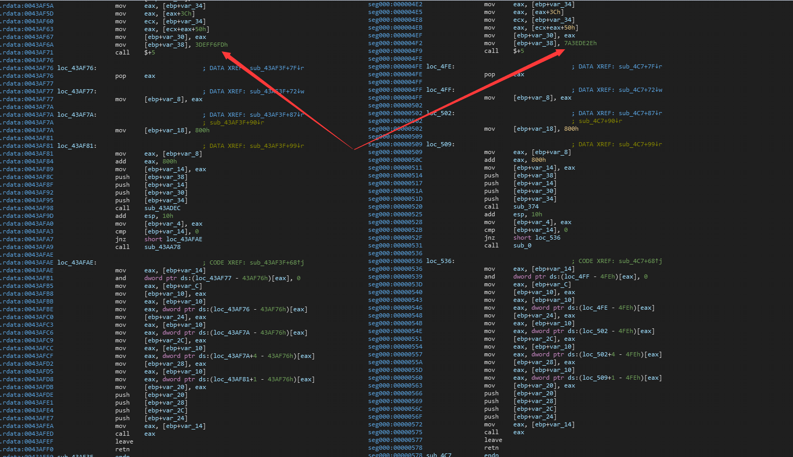Open code xref sub_43AF3F+68

(277, 262)
